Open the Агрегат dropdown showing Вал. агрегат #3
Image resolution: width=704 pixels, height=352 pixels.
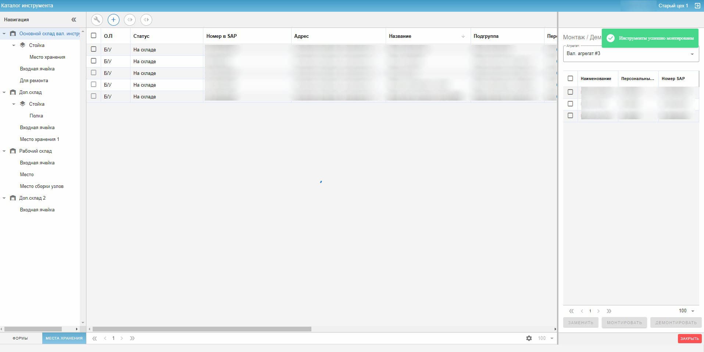630,54
